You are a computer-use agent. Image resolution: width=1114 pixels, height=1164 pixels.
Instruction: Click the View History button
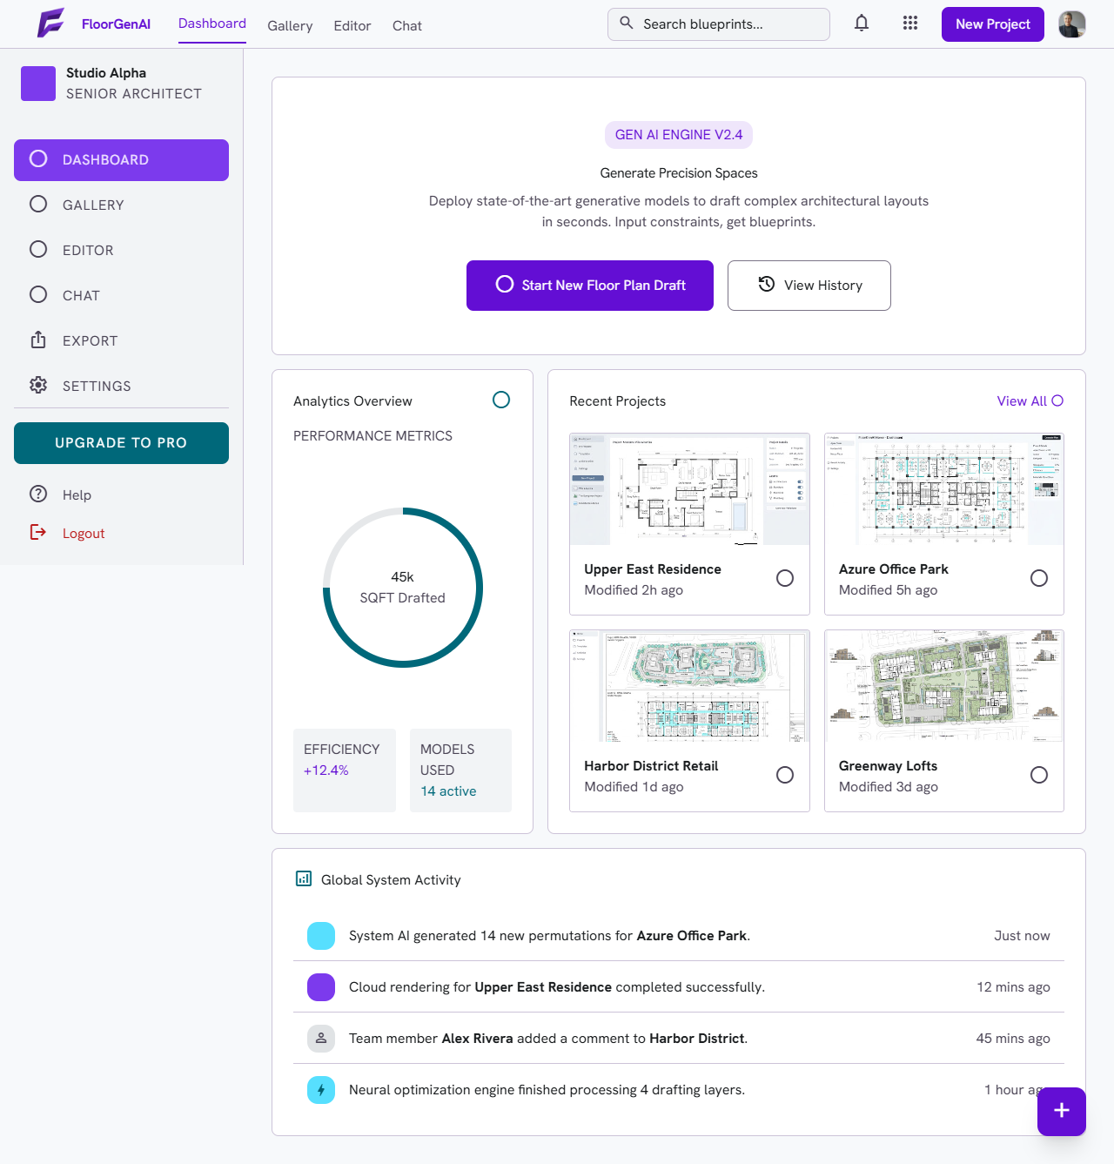[x=809, y=286]
